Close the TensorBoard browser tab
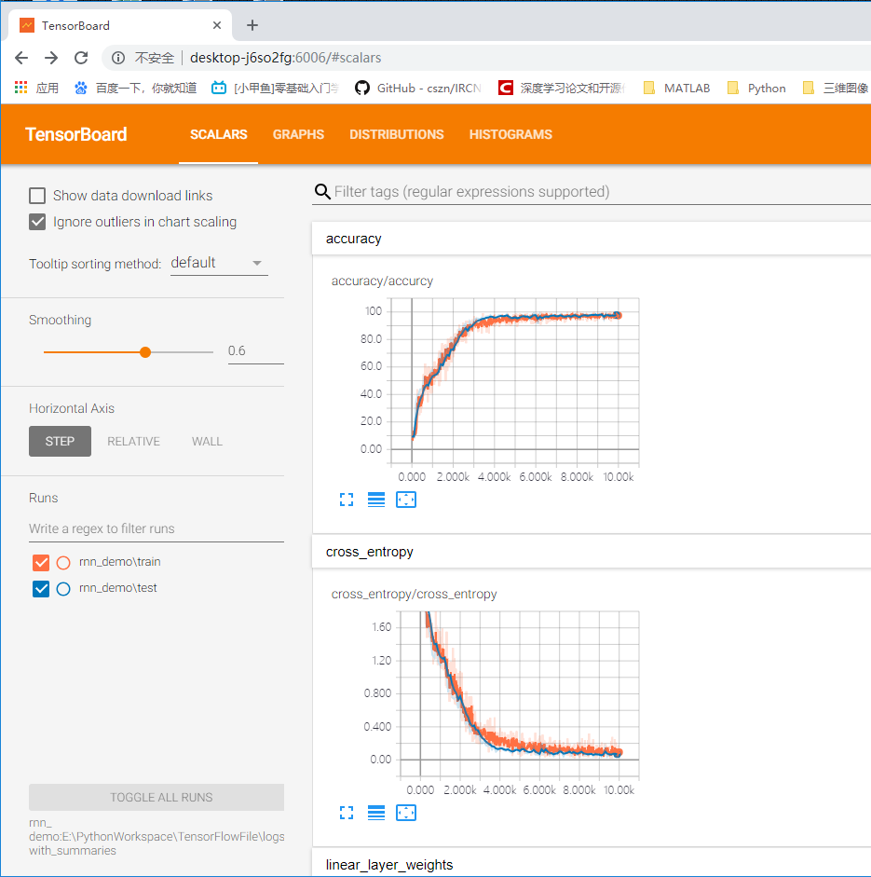The height and width of the screenshot is (877, 871). pyautogui.click(x=217, y=25)
